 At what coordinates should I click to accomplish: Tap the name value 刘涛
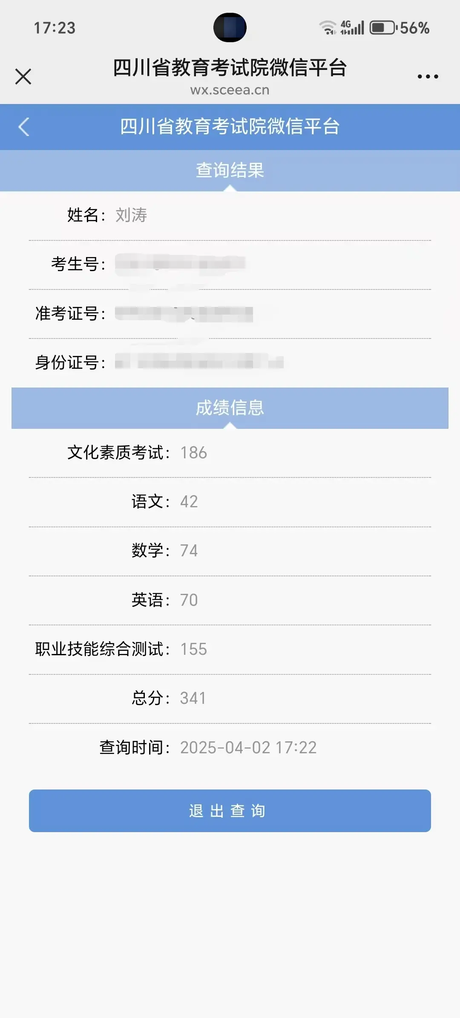click(x=131, y=215)
